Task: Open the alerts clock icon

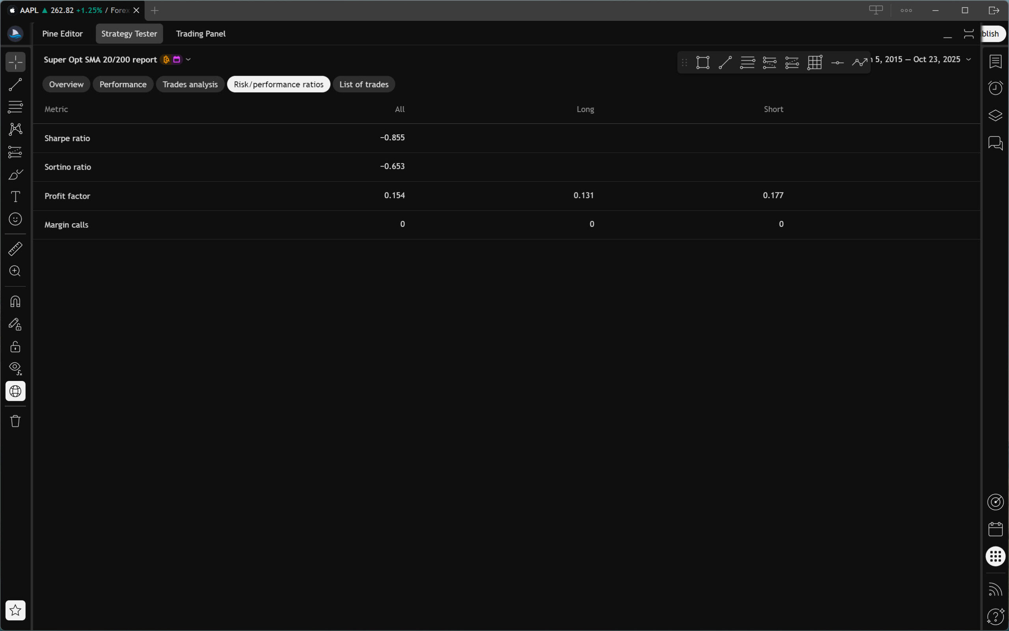Action: tap(995, 88)
